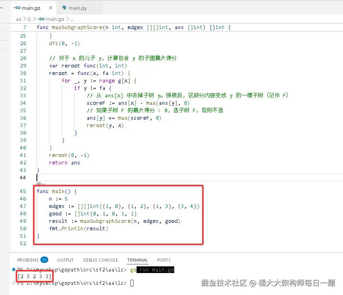Select the 'aa' breadcrumb folder
The height and width of the screenshot is (295, 343).
coord(18,19)
